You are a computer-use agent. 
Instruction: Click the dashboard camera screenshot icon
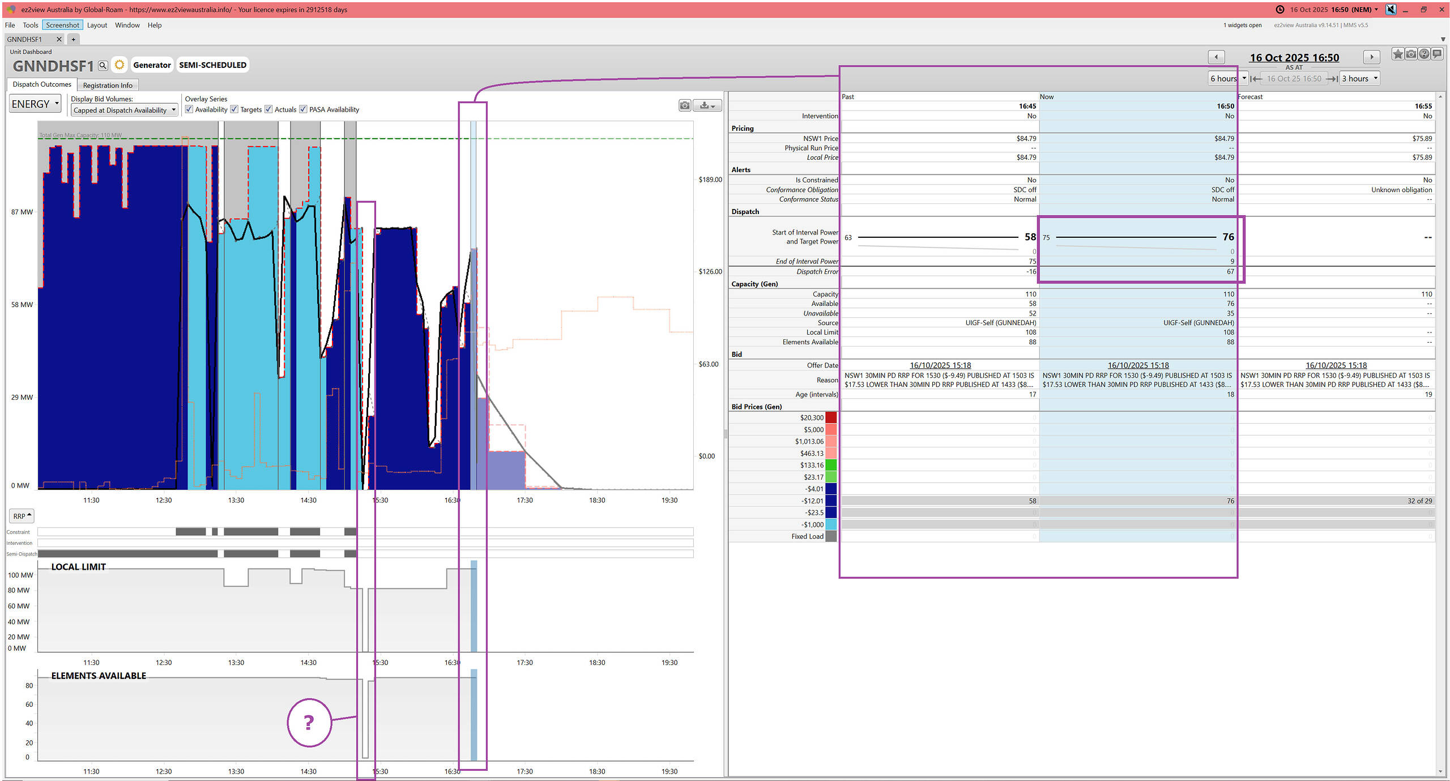coord(1411,54)
